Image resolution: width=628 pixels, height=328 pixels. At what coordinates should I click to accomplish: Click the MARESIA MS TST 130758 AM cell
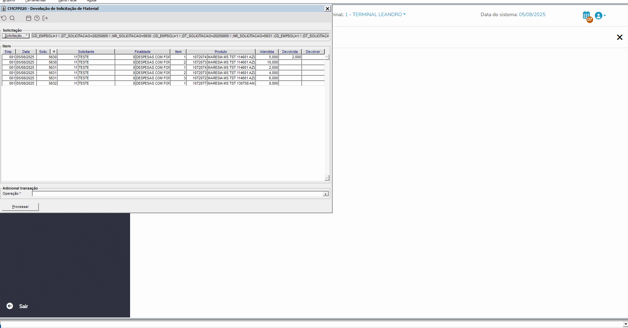[231, 83]
